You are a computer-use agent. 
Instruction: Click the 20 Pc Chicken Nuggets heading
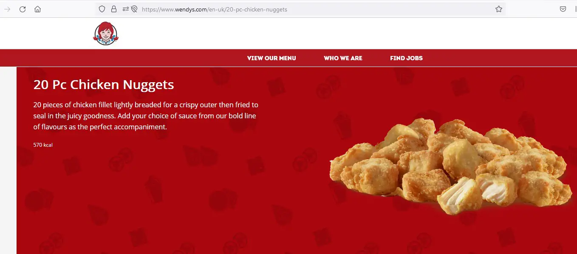coord(104,84)
